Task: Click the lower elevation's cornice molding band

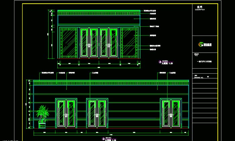Action: [x=111, y=82]
